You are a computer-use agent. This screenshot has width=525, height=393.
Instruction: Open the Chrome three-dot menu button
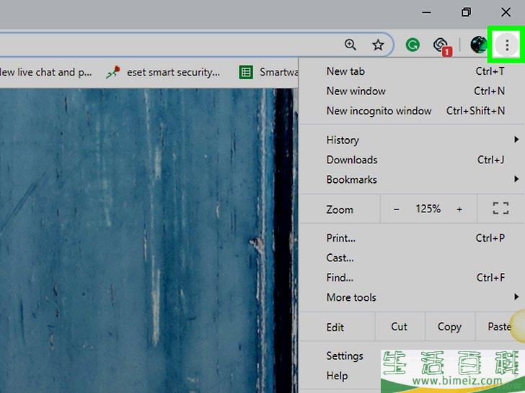coord(507,45)
